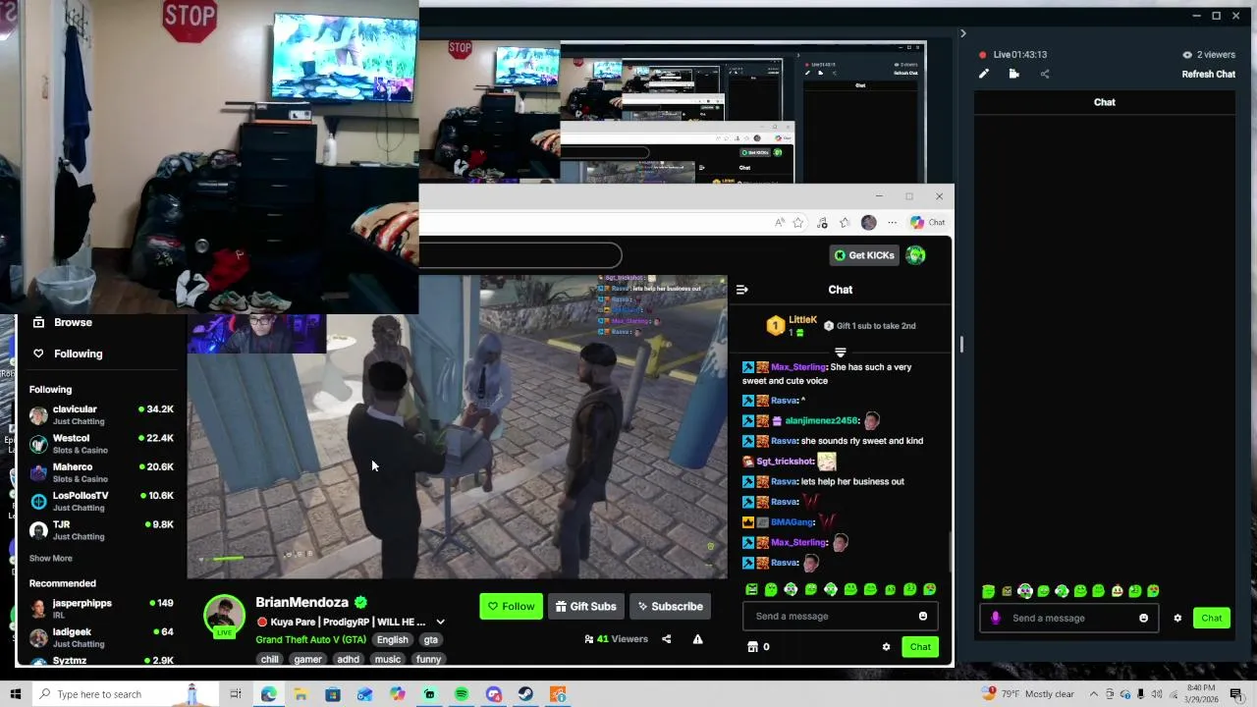Click the Get KICKs button

click(x=864, y=255)
